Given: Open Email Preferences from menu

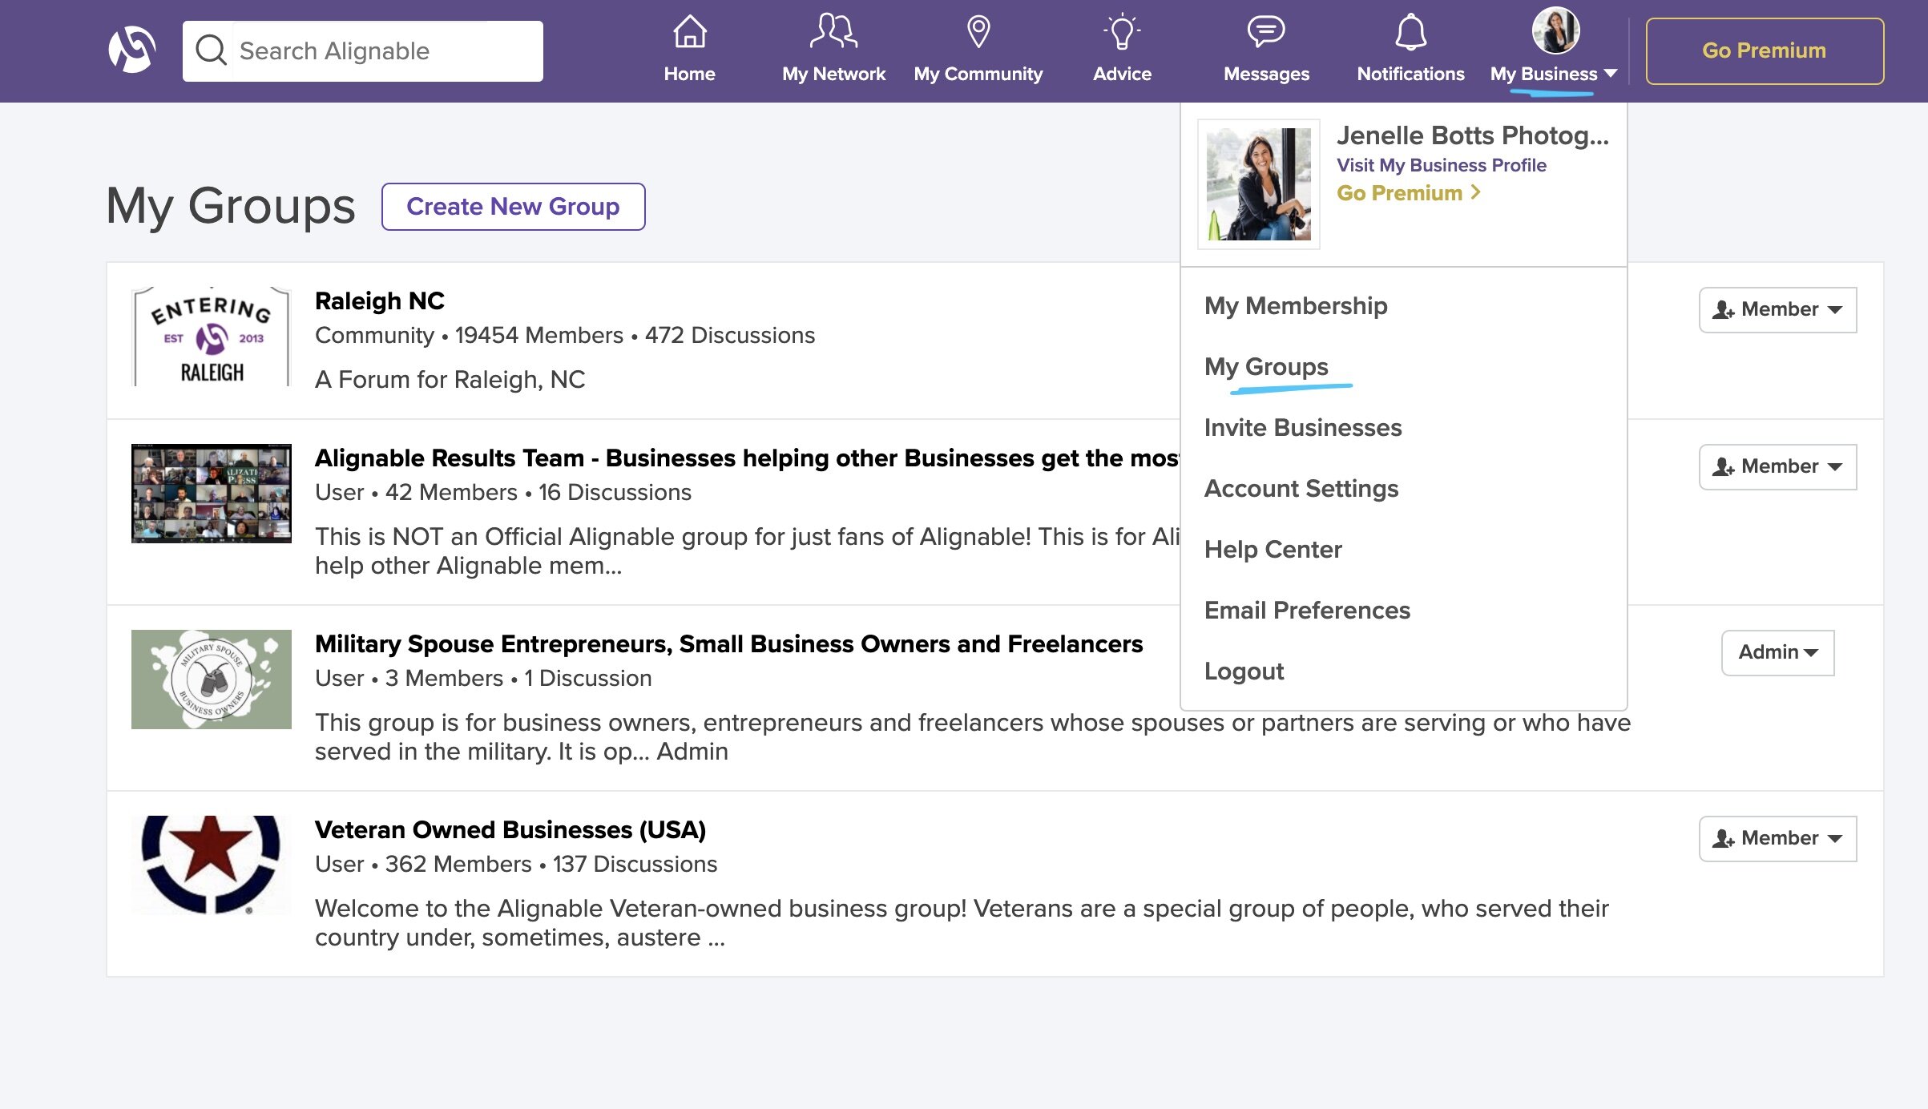Looking at the screenshot, I should click(x=1307, y=610).
